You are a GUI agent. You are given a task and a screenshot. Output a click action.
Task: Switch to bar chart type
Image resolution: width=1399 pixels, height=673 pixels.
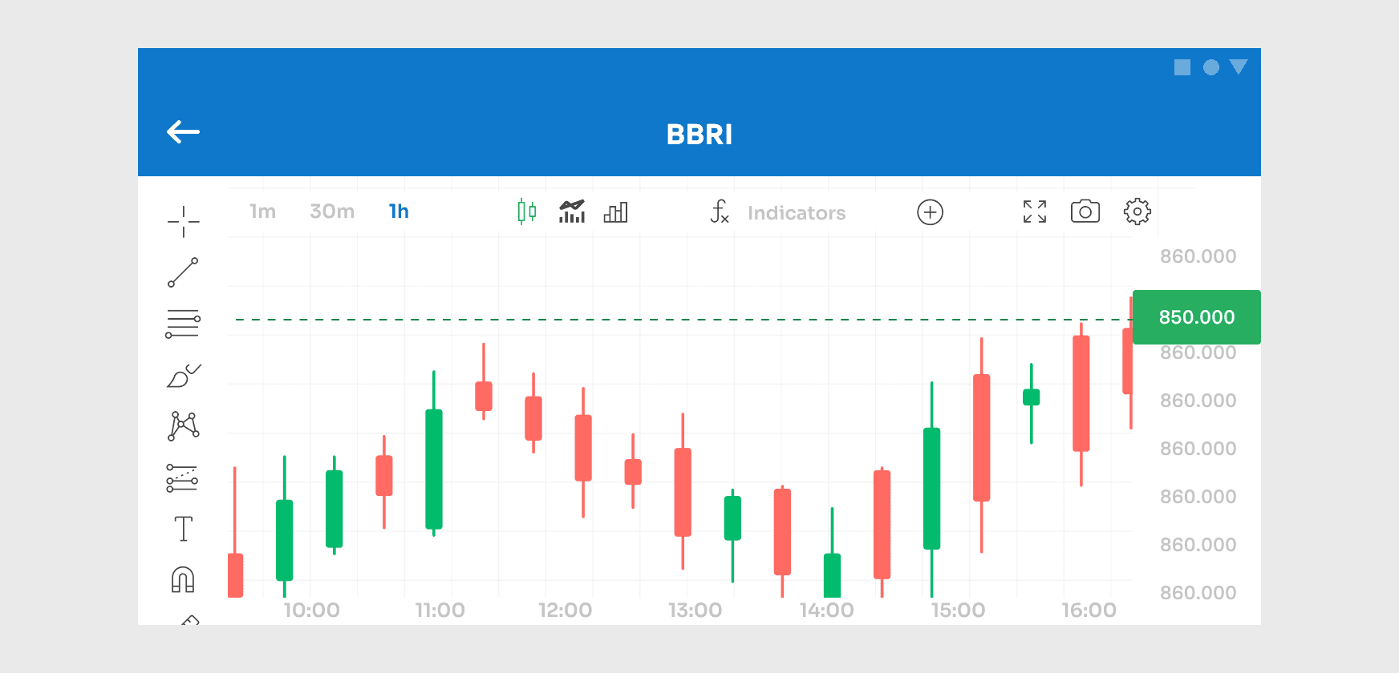pos(615,212)
